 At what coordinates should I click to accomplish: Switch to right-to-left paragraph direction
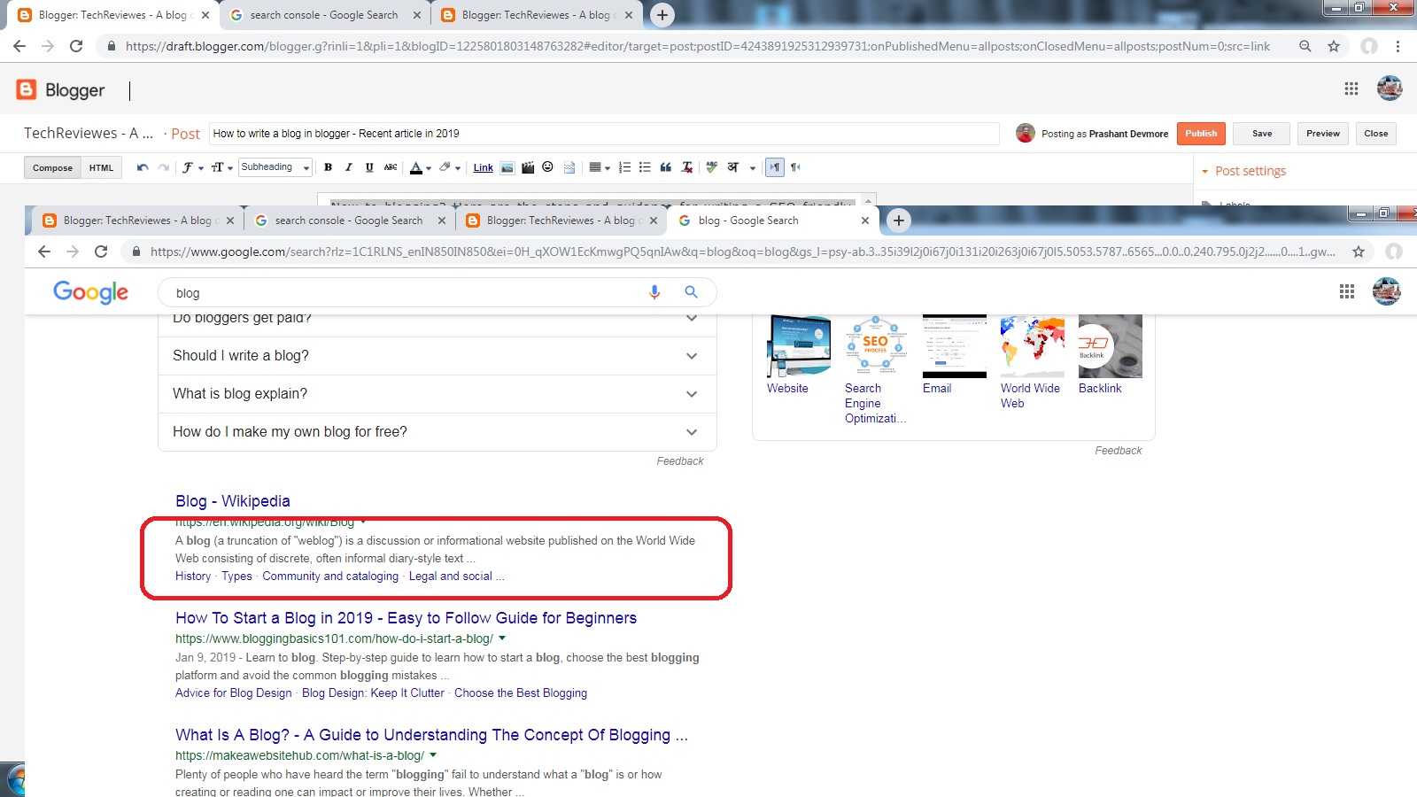(x=795, y=167)
